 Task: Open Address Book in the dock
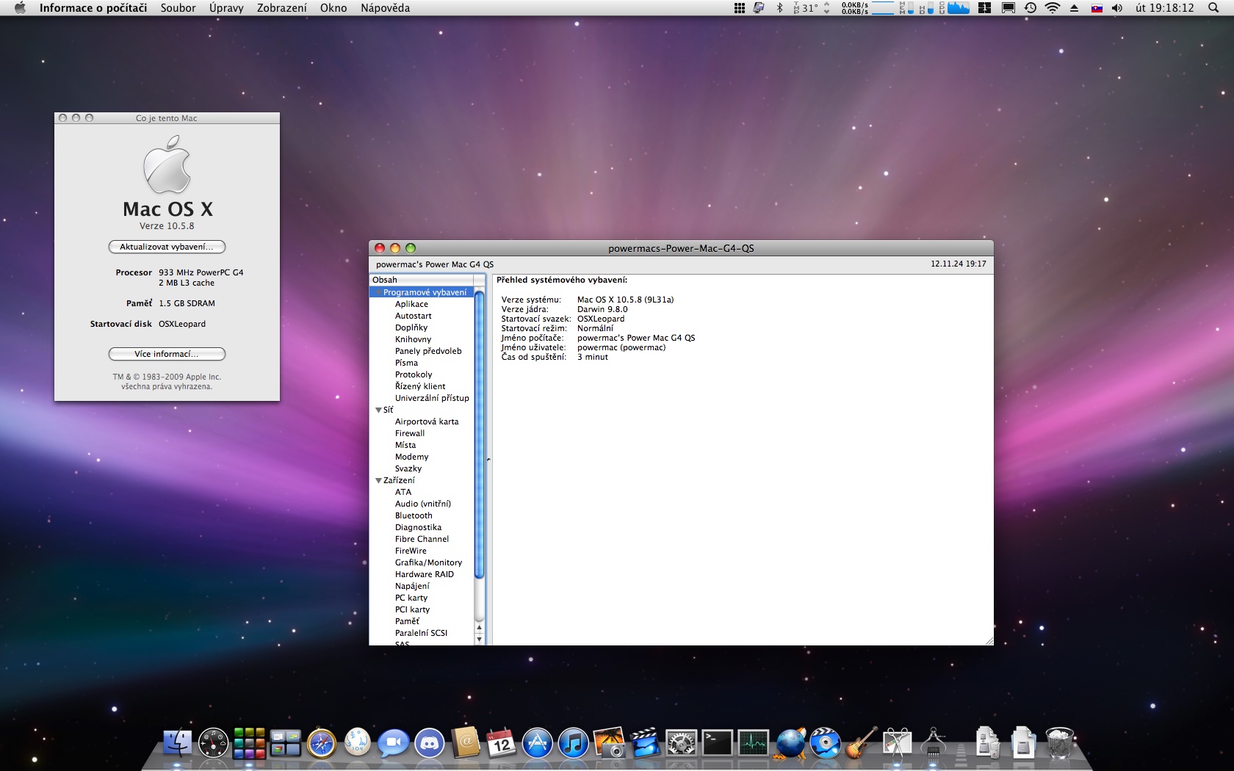[x=466, y=743]
